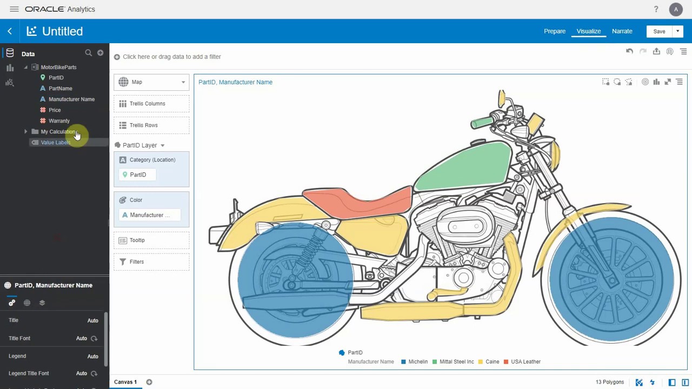This screenshot has width=692, height=389.
Task: Click the target master icon
Action: [x=645, y=82]
